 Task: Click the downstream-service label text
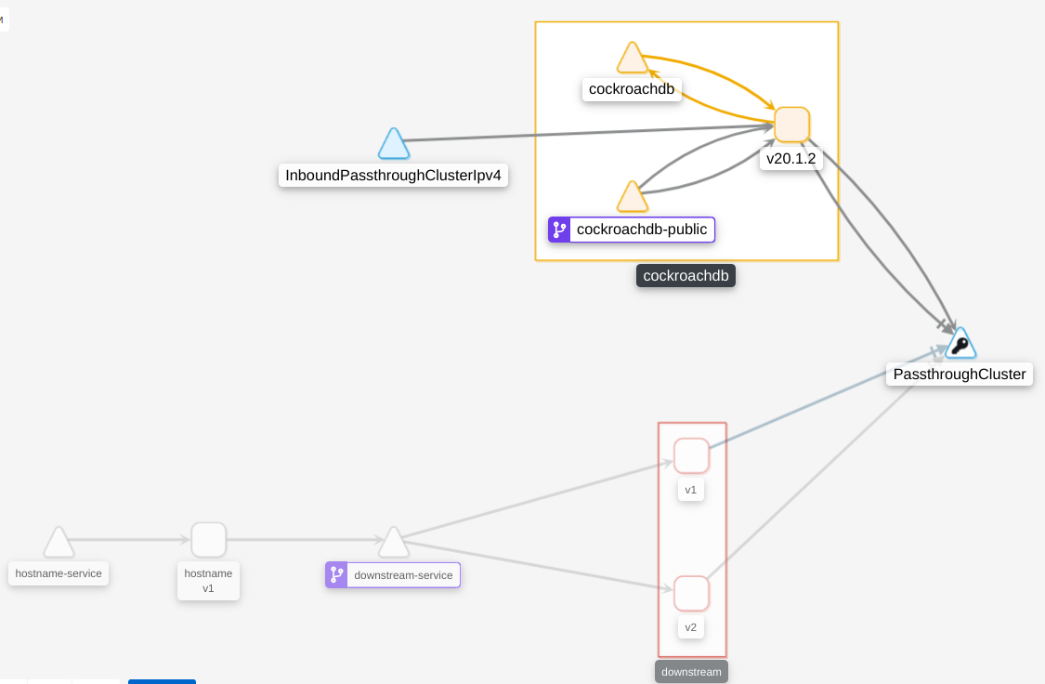coord(403,575)
